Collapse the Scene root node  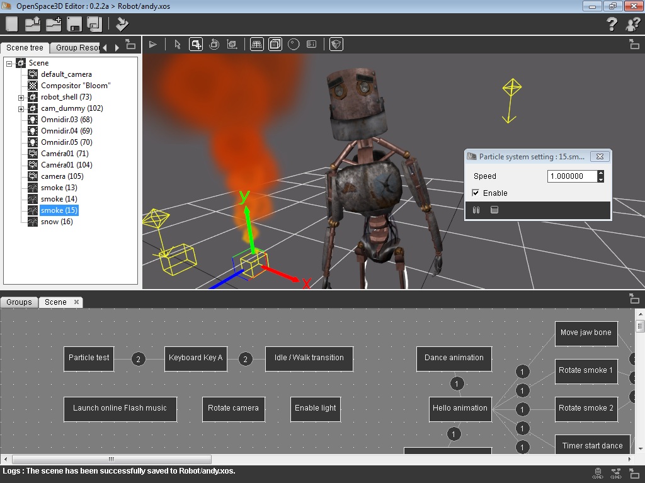pos(9,64)
